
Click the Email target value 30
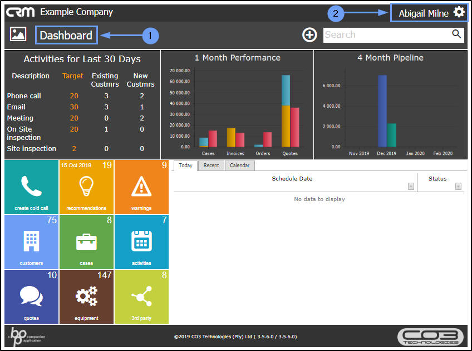click(74, 107)
